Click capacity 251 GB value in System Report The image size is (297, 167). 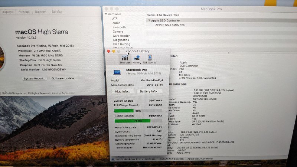214,90
